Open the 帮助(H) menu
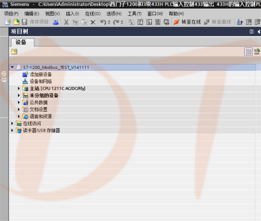The image size is (261, 221). pyautogui.click(x=176, y=14)
